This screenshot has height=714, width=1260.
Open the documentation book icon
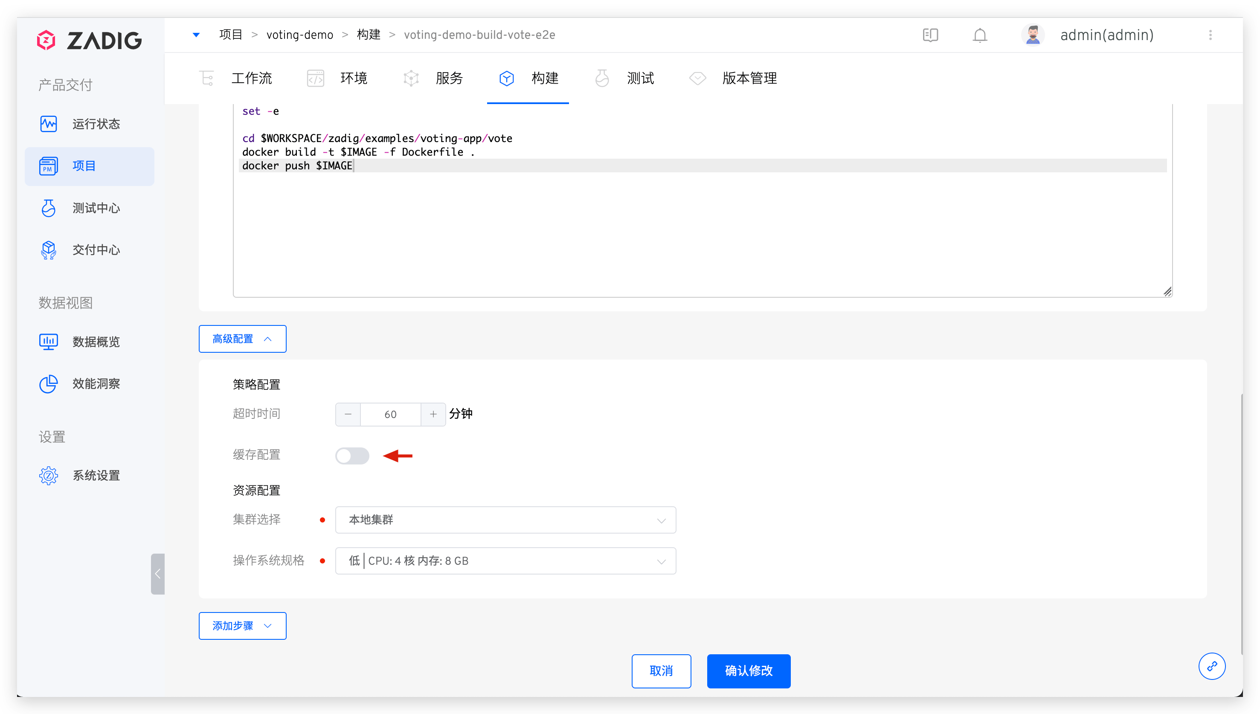pos(930,35)
